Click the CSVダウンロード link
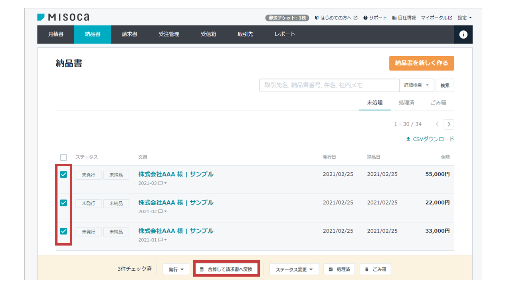The width and height of the screenshot is (511, 287). pyautogui.click(x=430, y=139)
